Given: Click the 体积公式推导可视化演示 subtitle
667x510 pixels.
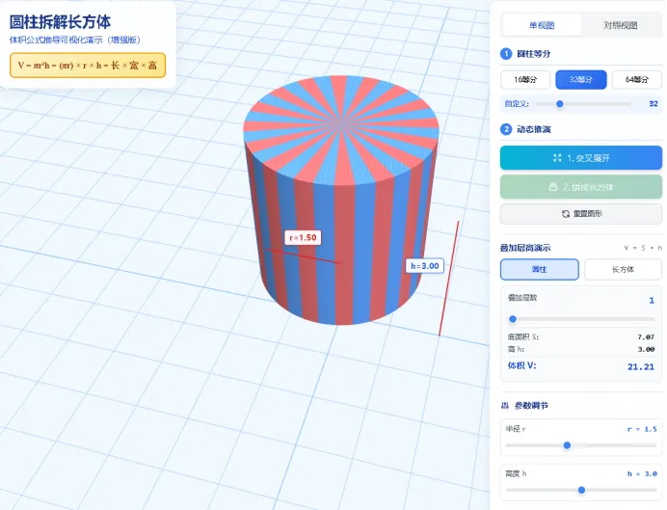Looking at the screenshot, I should [75, 40].
